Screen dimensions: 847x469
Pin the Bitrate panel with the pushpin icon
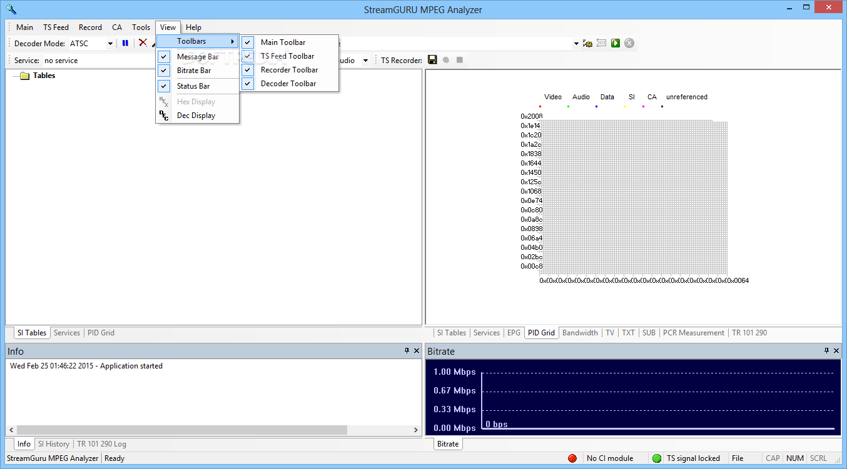click(826, 351)
